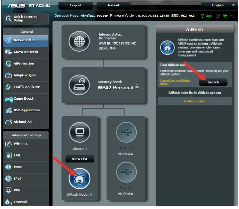Click the AiMesh Node icon in network map

point(79,178)
